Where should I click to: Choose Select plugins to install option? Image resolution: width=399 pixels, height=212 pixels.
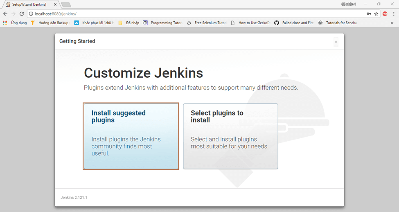tap(230, 136)
